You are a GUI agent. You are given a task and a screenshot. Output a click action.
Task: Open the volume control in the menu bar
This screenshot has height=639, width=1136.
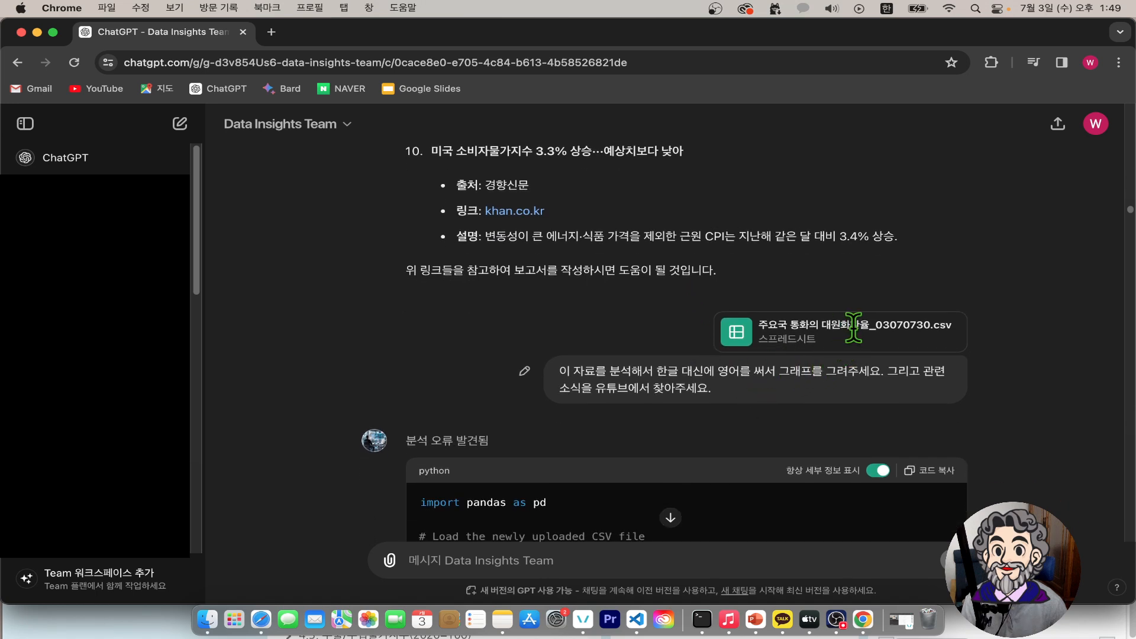[832, 8]
